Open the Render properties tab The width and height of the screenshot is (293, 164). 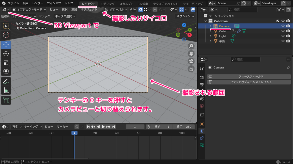tap(202, 77)
